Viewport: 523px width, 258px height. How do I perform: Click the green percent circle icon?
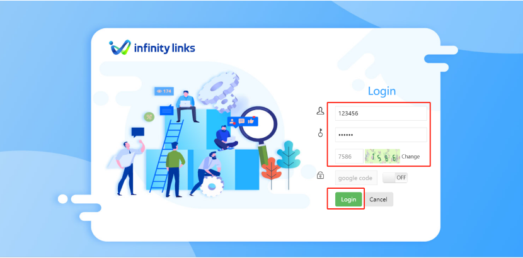point(149,117)
